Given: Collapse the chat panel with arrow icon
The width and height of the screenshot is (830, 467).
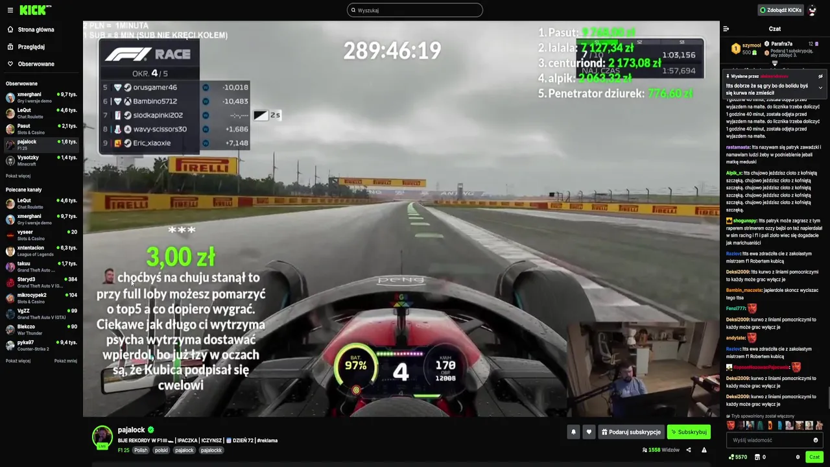Looking at the screenshot, I should coord(726,29).
